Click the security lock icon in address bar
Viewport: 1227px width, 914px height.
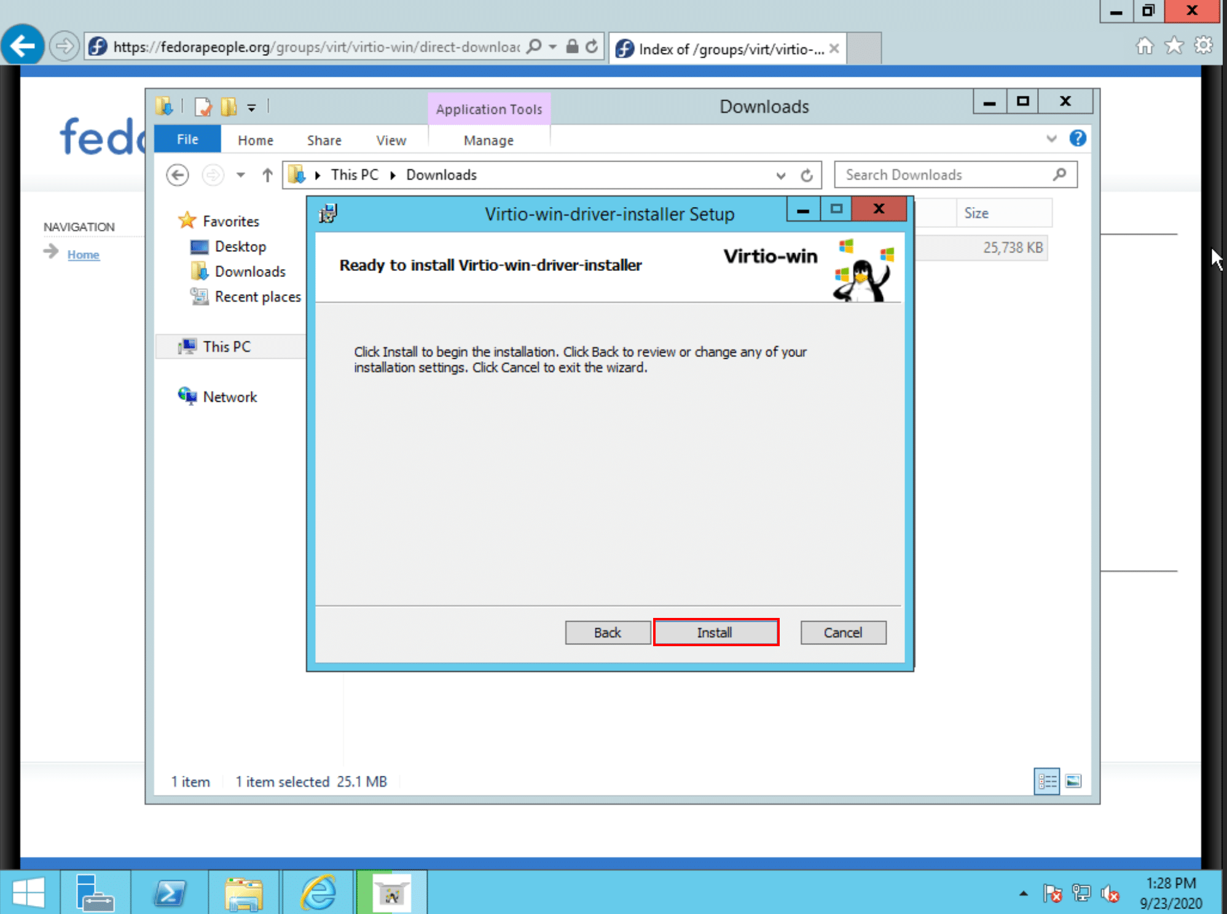(x=572, y=47)
